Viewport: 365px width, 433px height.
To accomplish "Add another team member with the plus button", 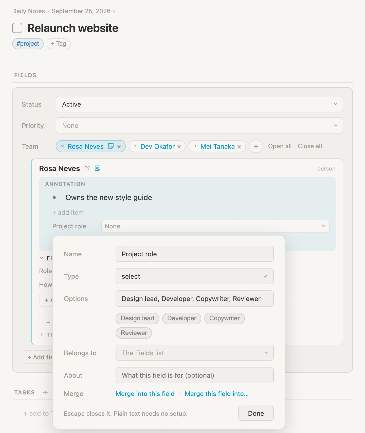I will (x=256, y=146).
